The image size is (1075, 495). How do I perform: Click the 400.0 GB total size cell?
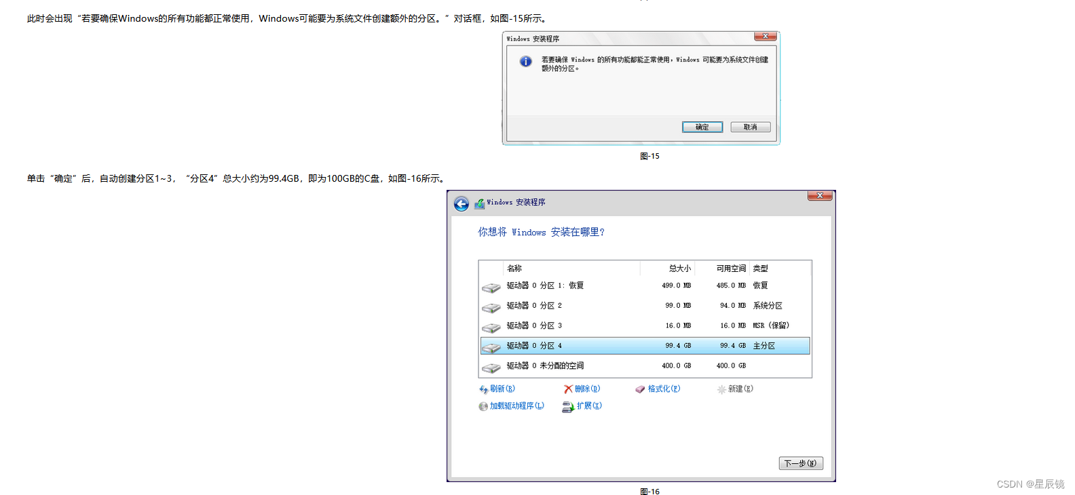677,365
